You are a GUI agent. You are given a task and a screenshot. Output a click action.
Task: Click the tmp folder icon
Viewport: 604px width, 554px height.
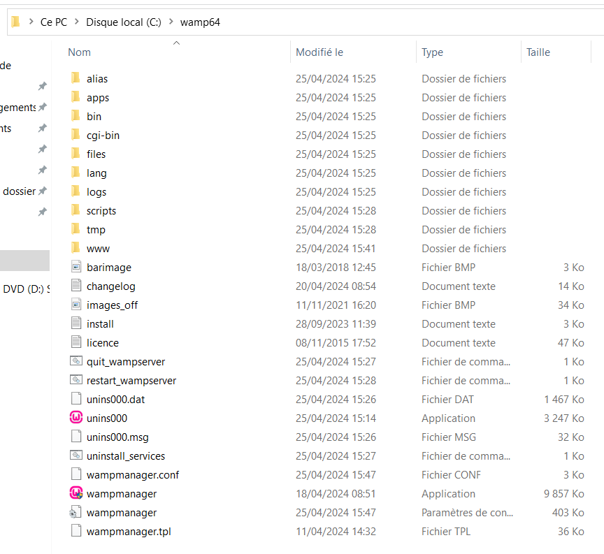point(76,229)
